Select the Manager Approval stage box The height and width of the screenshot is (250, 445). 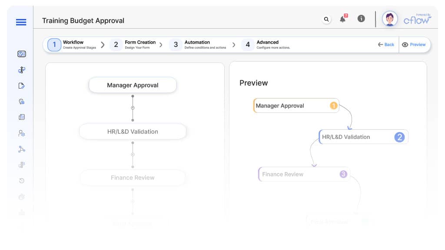point(133,85)
